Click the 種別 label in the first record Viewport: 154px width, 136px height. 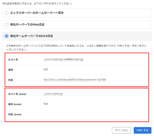point(11,70)
